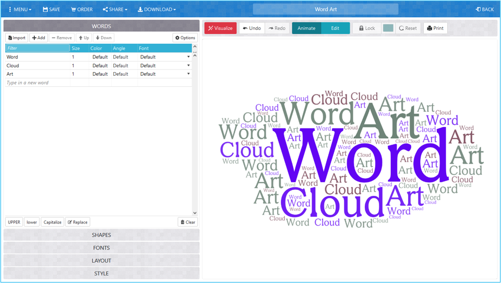Undo the last action
Screen dimensions: 501x283
(x=252, y=28)
